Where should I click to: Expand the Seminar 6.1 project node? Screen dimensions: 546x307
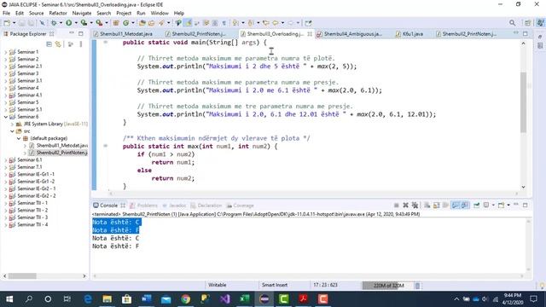pos(6,160)
